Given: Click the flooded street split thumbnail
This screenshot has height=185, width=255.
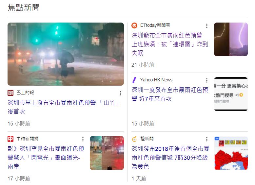Looking at the screenshot, I should (x=107, y=153).
